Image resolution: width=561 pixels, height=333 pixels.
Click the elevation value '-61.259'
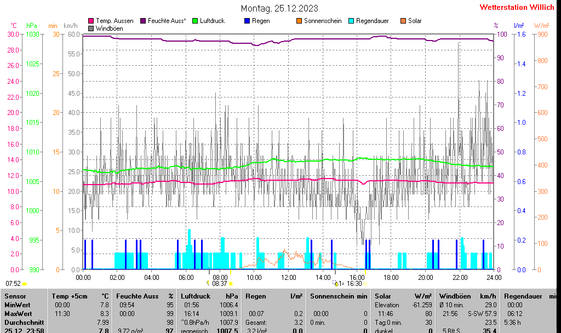pyautogui.click(x=422, y=305)
